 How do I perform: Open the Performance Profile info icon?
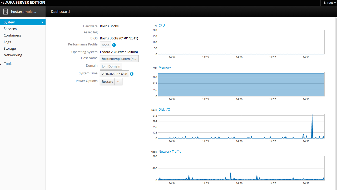click(x=114, y=45)
